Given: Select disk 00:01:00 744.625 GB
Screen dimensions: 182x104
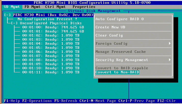Looking at the screenshot, I should pos(53,27).
